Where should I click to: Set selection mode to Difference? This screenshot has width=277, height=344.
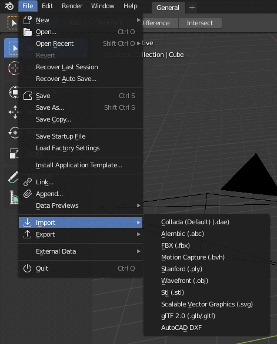[160, 23]
